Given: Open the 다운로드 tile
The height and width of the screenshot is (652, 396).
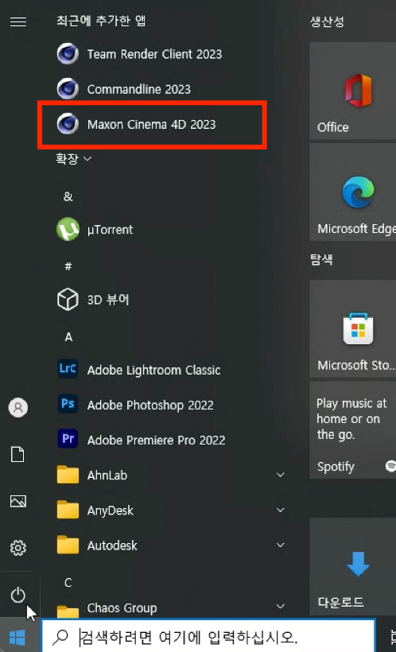Looking at the screenshot, I should (353, 566).
